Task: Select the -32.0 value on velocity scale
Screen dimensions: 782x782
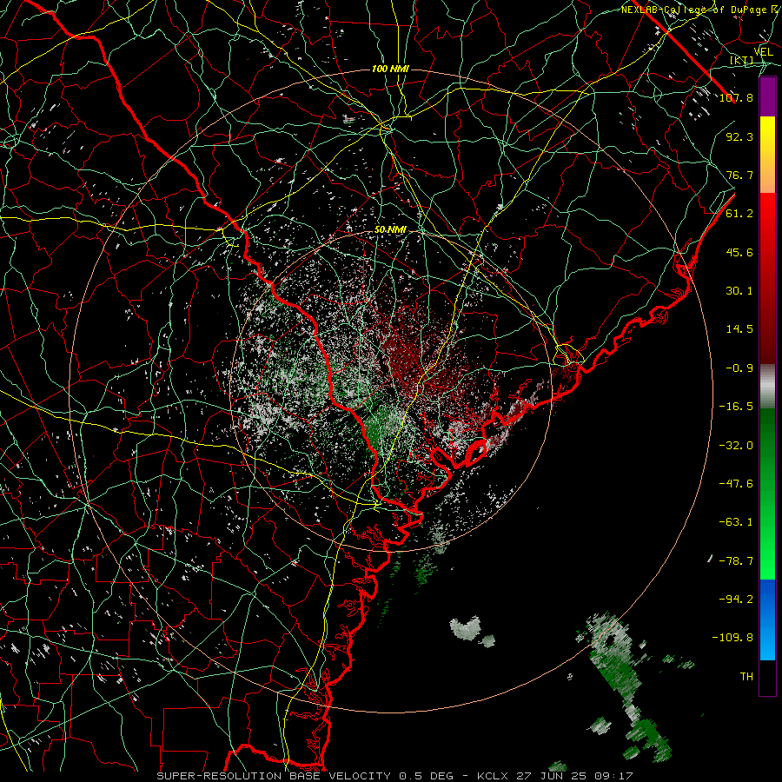Action: pyautogui.click(x=736, y=446)
